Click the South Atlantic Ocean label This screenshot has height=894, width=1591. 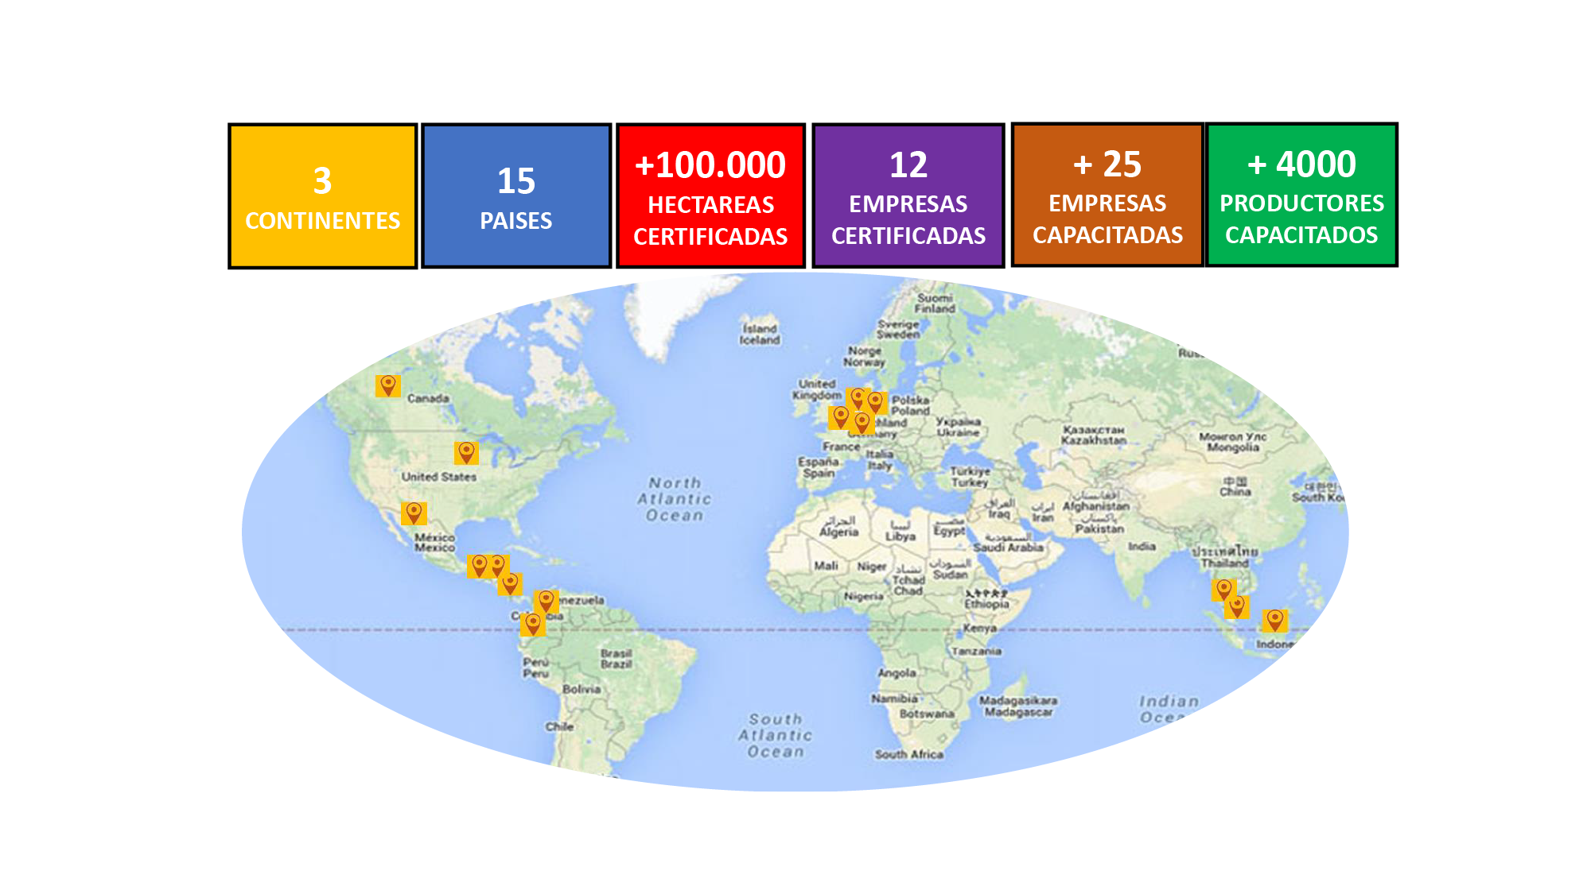coord(776,735)
